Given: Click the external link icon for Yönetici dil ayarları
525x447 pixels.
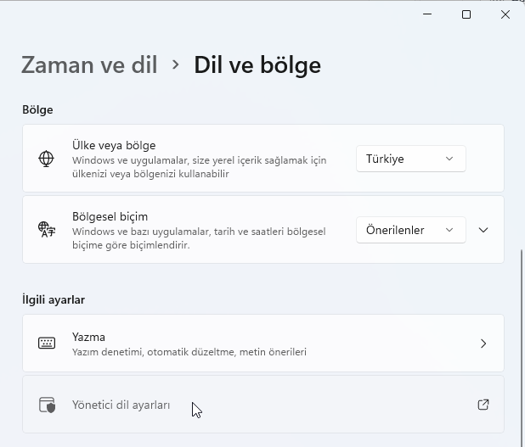Looking at the screenshot, I should (483, 405).
